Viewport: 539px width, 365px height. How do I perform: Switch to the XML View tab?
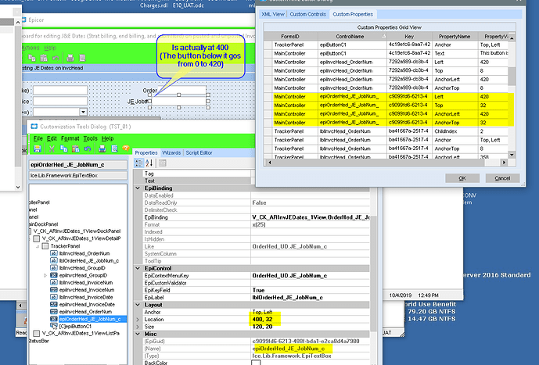pyautogui.click(x=274, y=14)
